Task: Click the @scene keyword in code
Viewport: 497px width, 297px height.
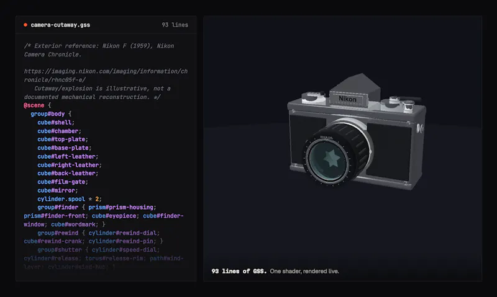Action: coord(34,105)
